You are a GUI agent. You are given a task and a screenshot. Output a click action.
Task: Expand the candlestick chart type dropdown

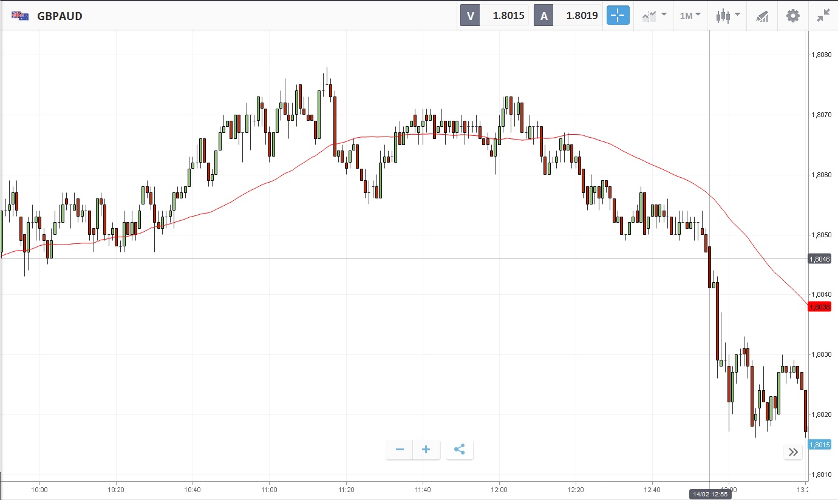[x=727, y=16]
